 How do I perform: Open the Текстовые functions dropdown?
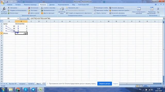tap(33, 10)
